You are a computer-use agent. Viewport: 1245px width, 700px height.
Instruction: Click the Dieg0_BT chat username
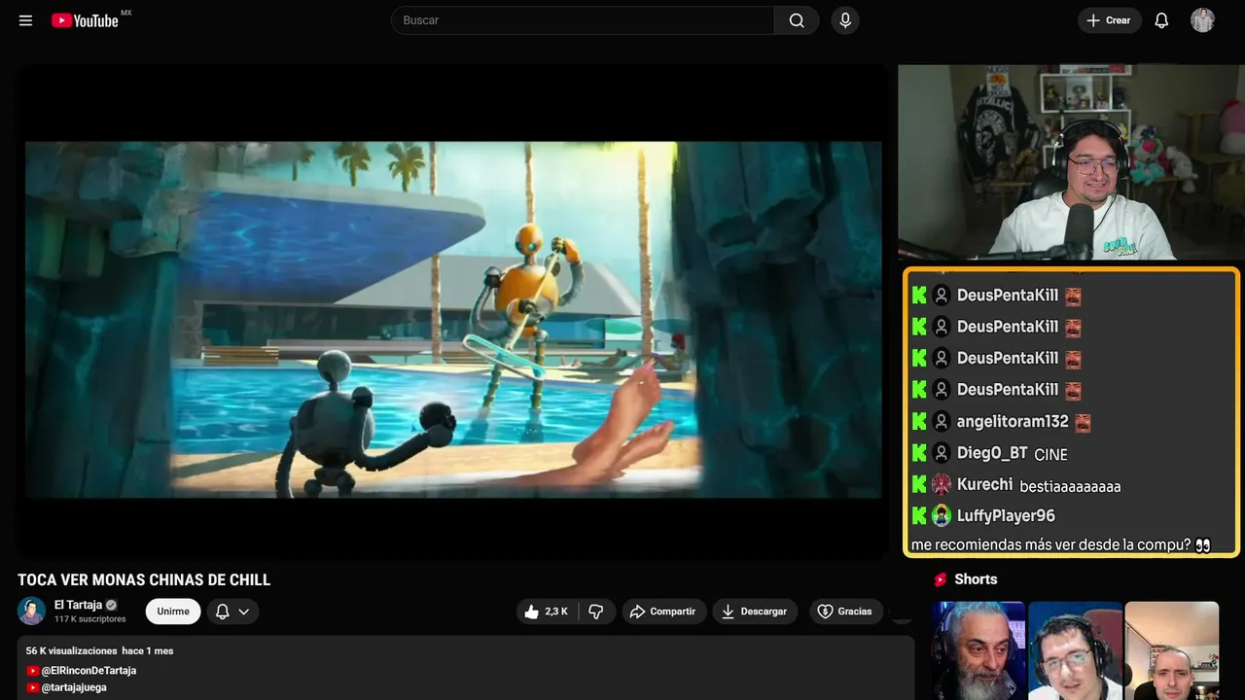point(992,453)
